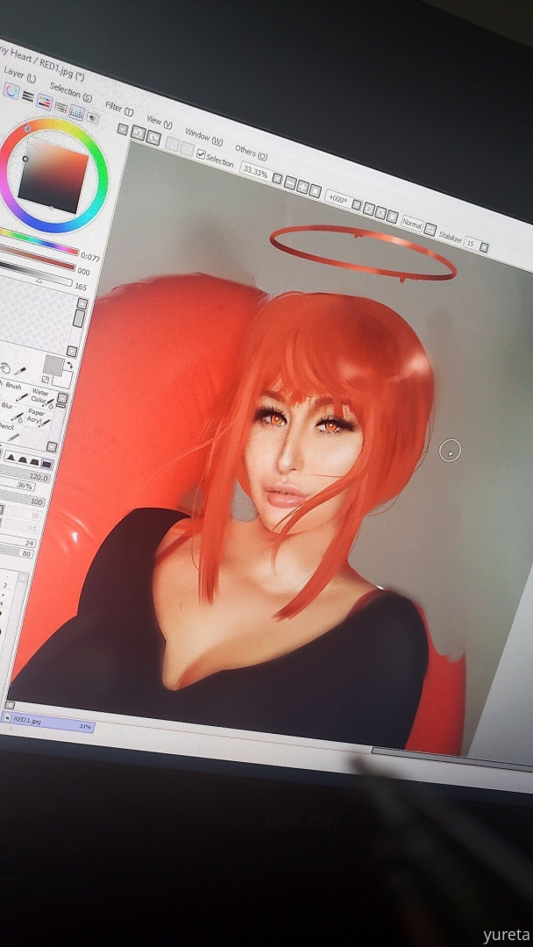This screenshot has height=947, width=533.
Task: Click the Normal view mode button
Action: pyautogui.click(x=411, y=223)
